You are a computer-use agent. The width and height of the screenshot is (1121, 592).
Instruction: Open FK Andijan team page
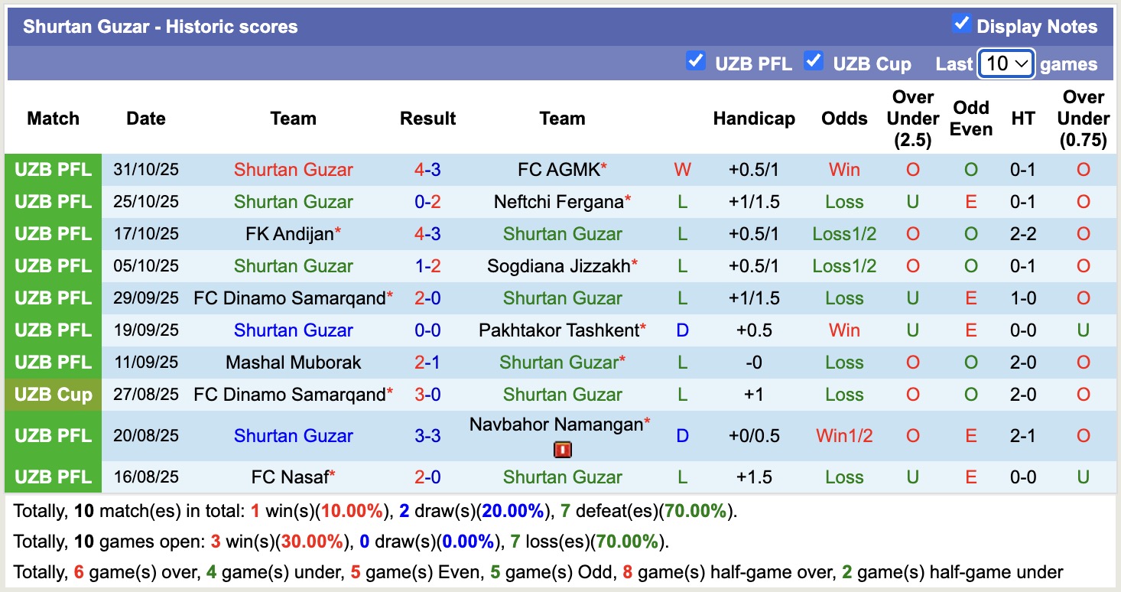tap(289, 234)
